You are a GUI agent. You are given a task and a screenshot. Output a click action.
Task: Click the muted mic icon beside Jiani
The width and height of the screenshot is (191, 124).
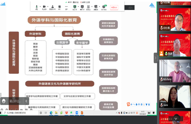pyautogui.click(x=161, y=105)
